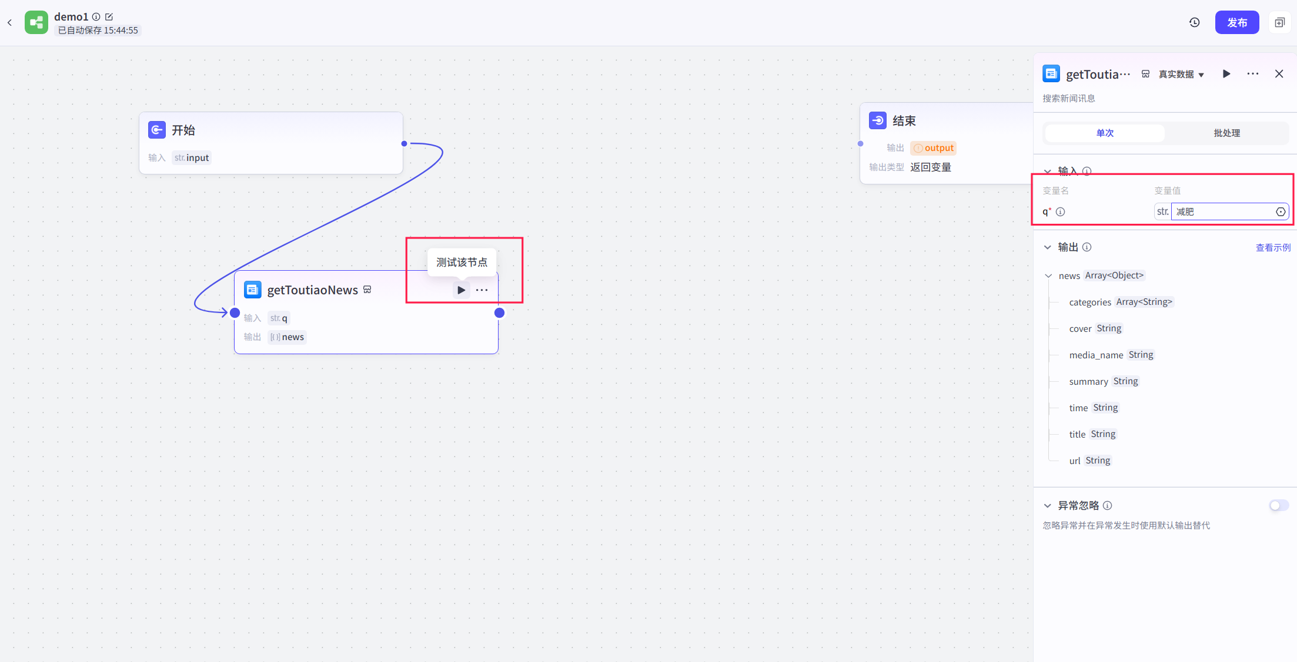Viewport: 1297px width, 662px height.
Task: Click the output tag in the 结束 node
Action: [934, 148]
